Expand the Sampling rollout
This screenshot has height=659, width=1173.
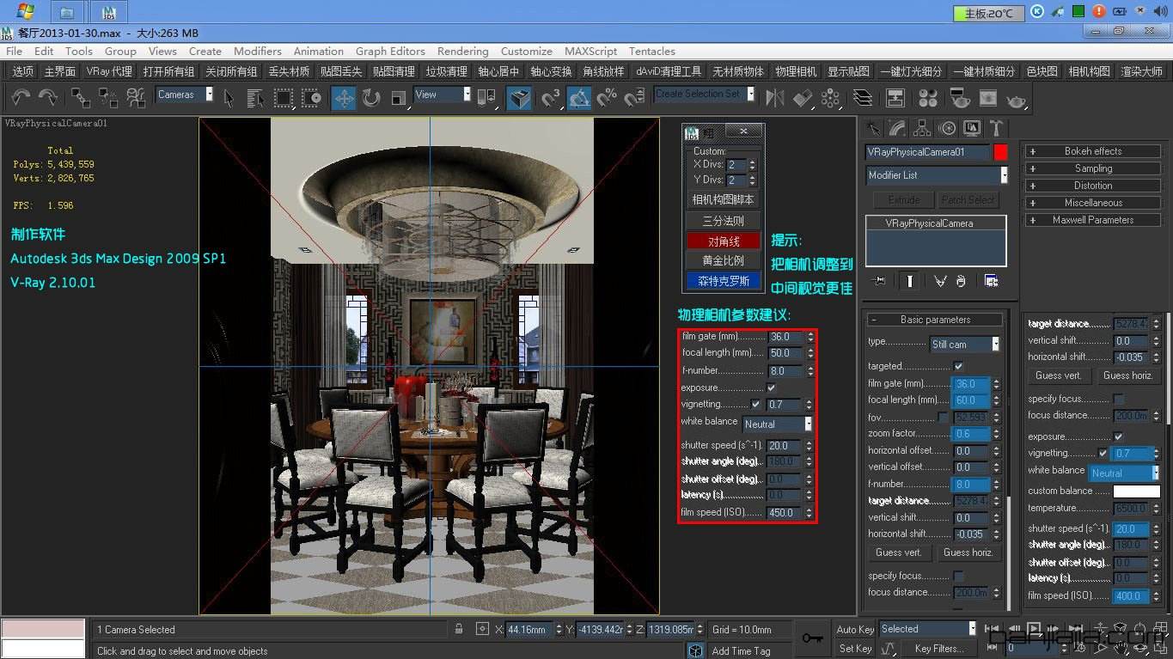pos(1092,168)
